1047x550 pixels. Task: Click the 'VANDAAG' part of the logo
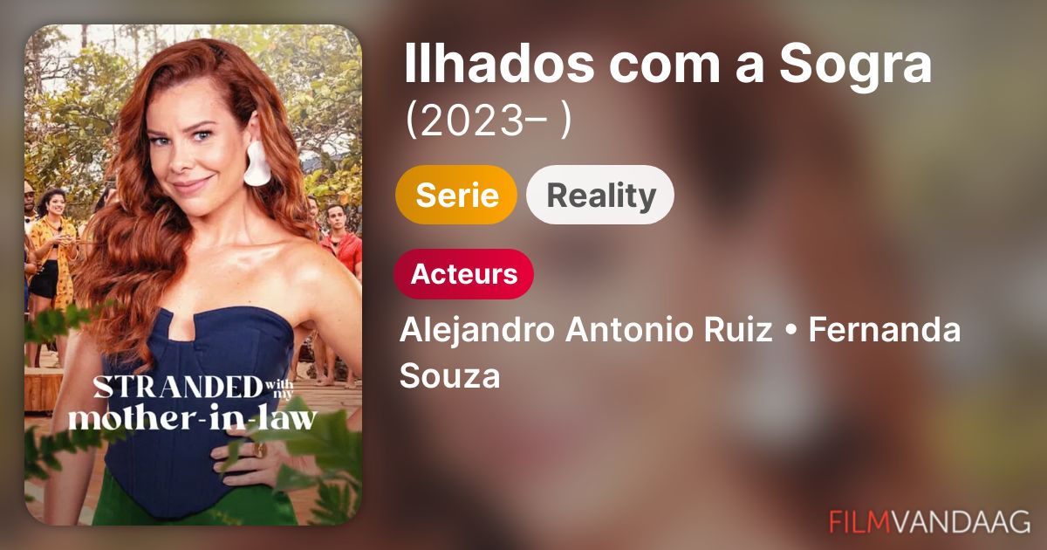click(968, 521)
